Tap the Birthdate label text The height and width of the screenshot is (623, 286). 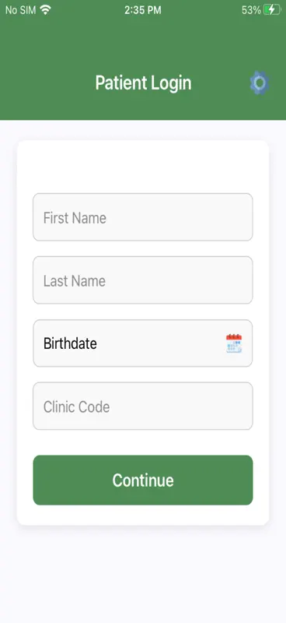pyautogui.click(x=70, y=343)
